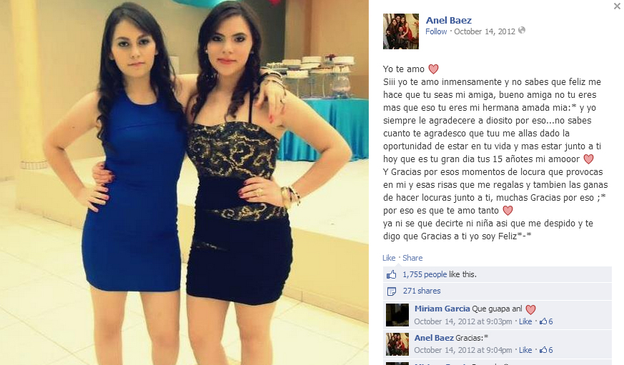This screenshot has height=365, width=624.
Task: Click the main photo of two girls
Action: point(184,183)
